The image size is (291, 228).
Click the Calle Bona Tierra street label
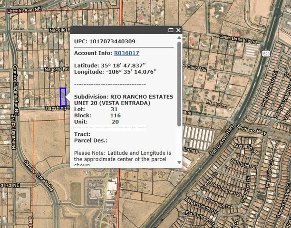[x=238, y=39]
